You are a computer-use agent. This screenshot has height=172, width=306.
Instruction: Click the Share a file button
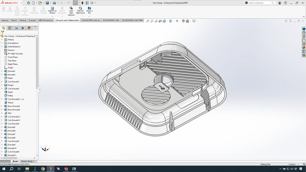coord(89,10)
